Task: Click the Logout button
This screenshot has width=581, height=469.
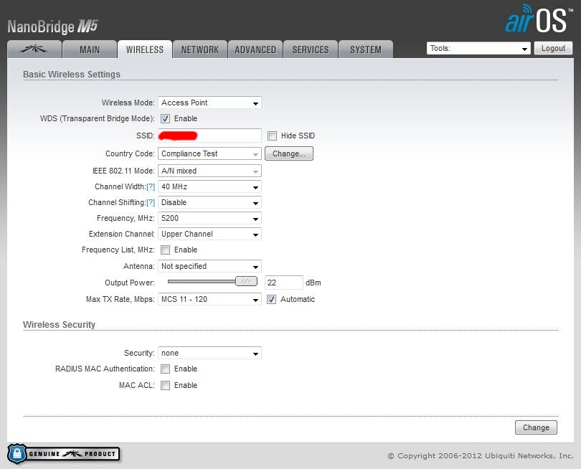Action: click(x=553, y=48)
